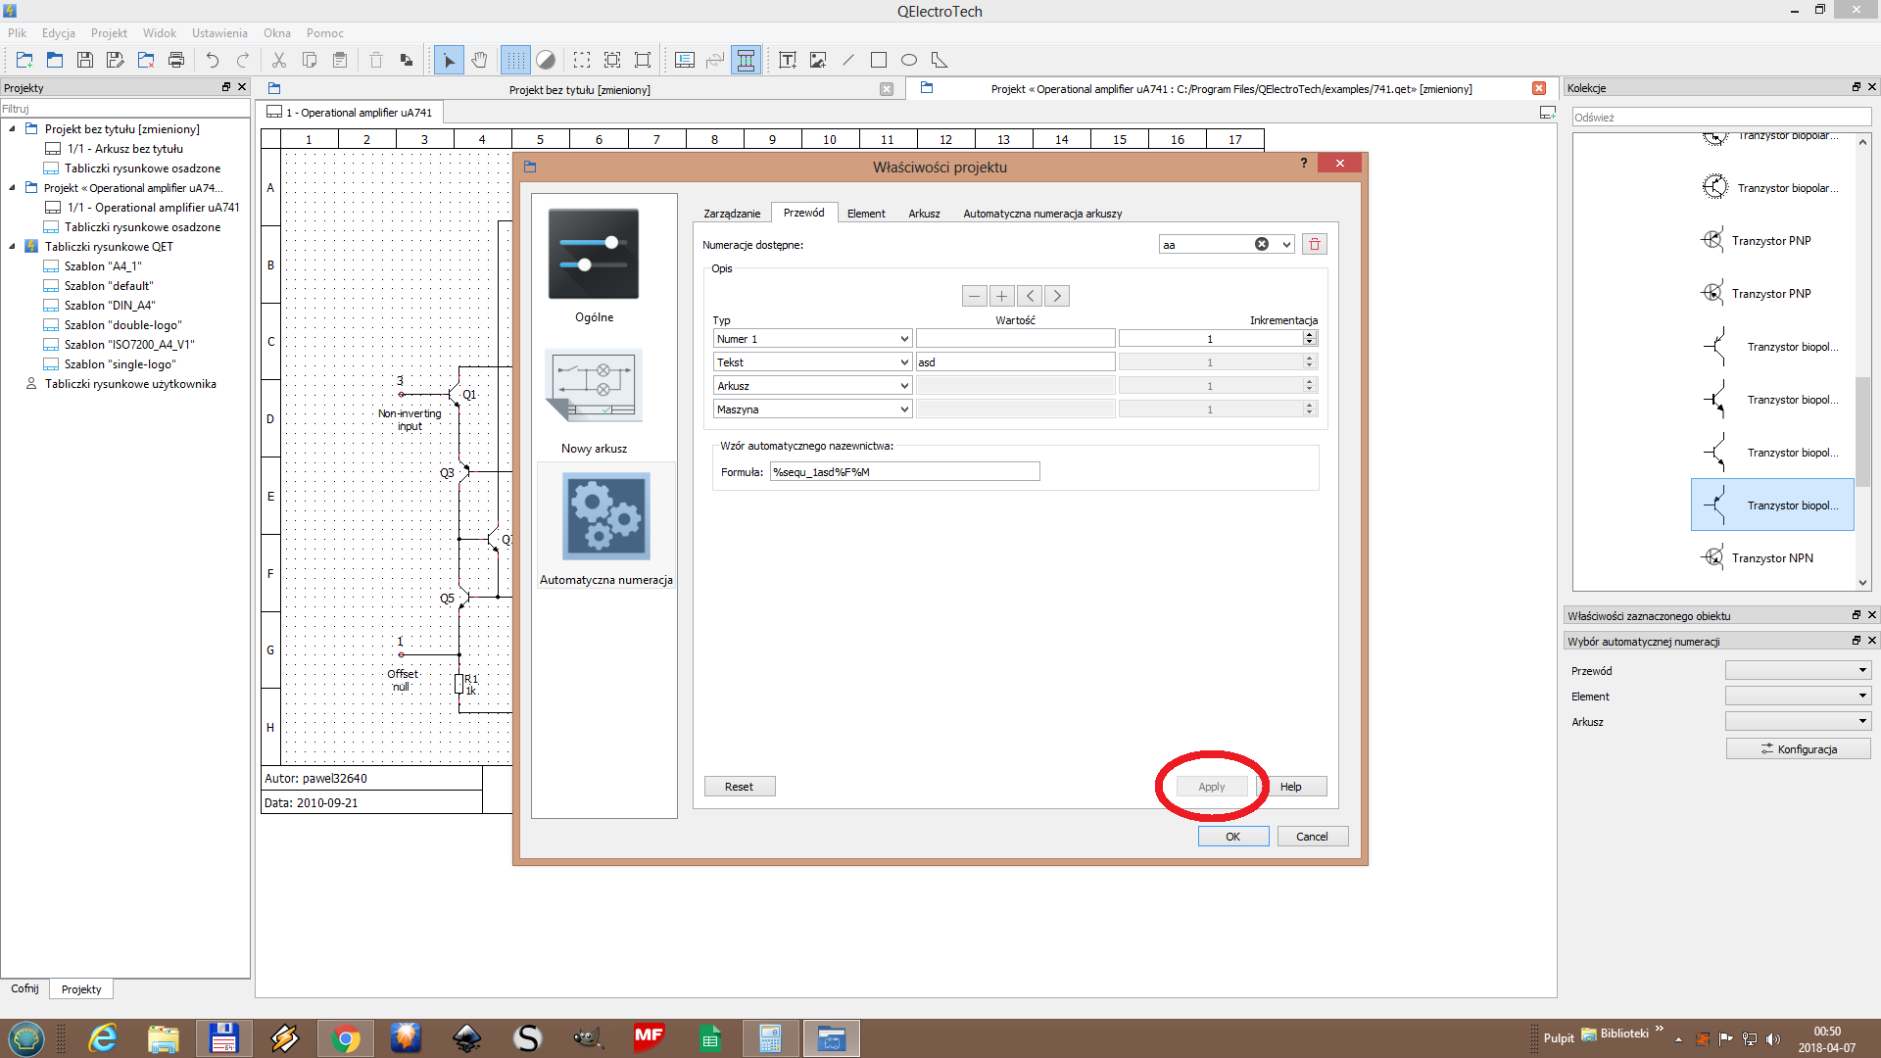Open the Tekst type dropdown
1881x1058 pixels.
(812, 362)
